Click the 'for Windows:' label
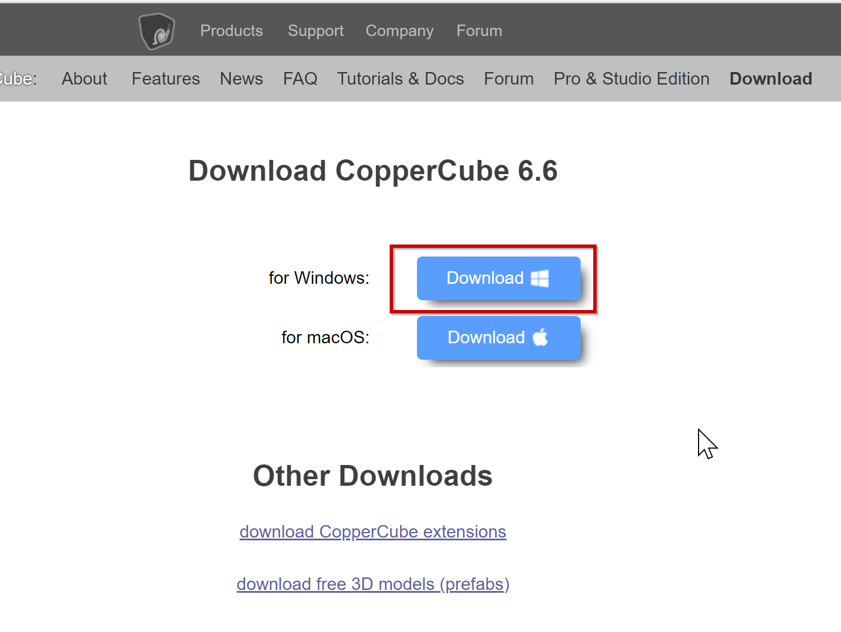Screen dimensions: 841x632 pos(319,278)
